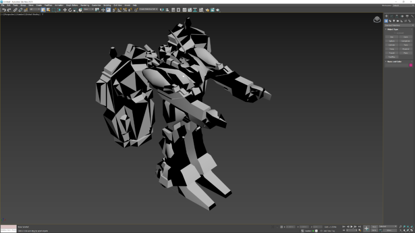Click the Mirror tool icon
This screenshot has width=415, height=233.
[x=162, y=10]
